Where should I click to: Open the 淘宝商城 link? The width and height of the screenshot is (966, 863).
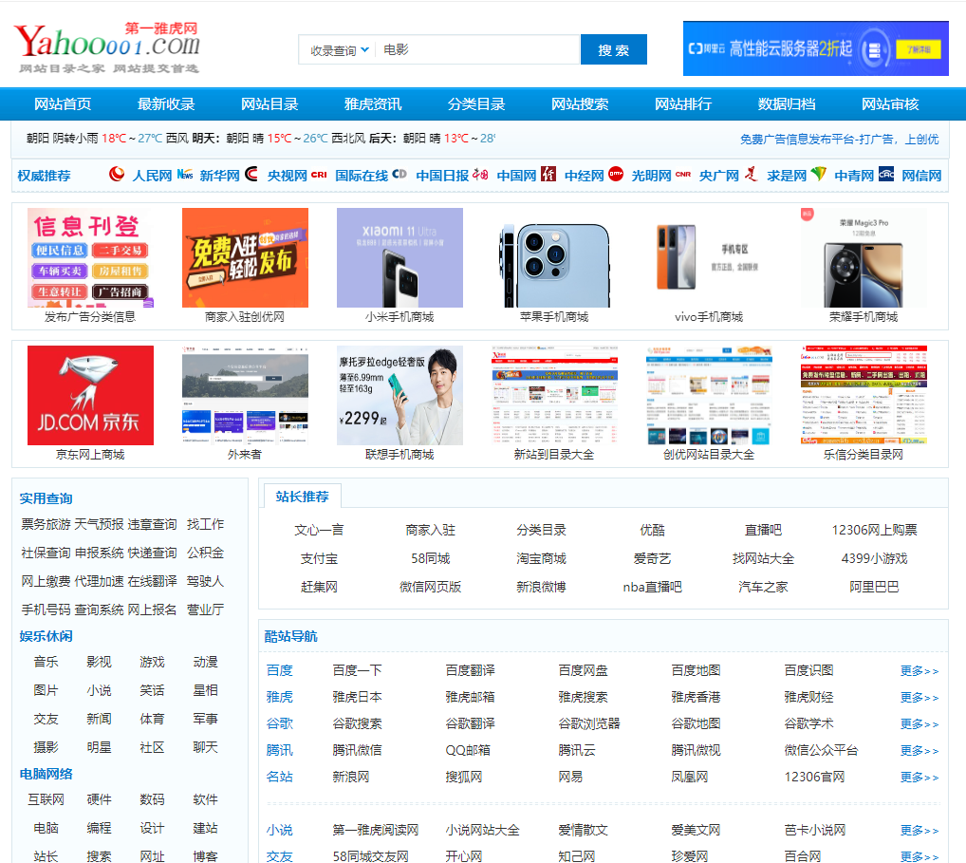542,558
